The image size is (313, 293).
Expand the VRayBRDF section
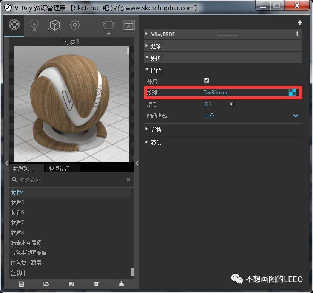tap(147, 34)
